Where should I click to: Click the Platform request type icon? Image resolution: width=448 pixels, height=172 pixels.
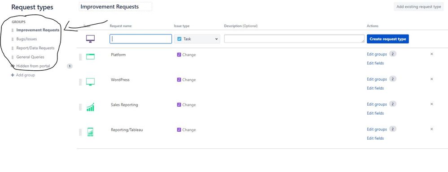tap(90, 56)
